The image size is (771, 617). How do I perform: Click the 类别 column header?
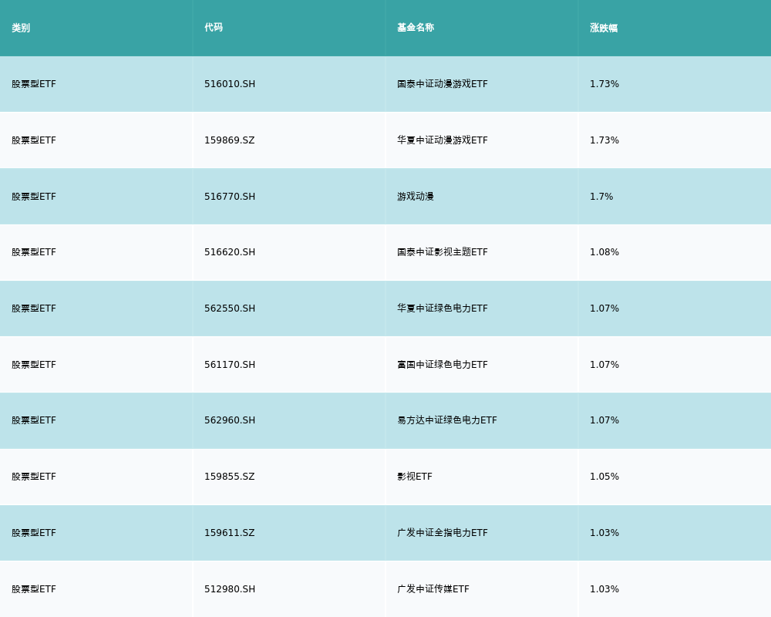point(21,28)
